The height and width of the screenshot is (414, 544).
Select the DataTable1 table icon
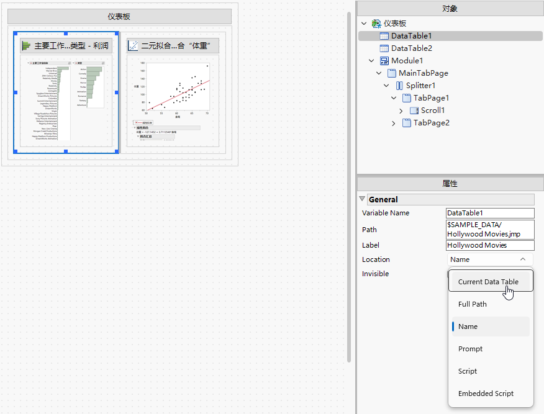[384, 36]
